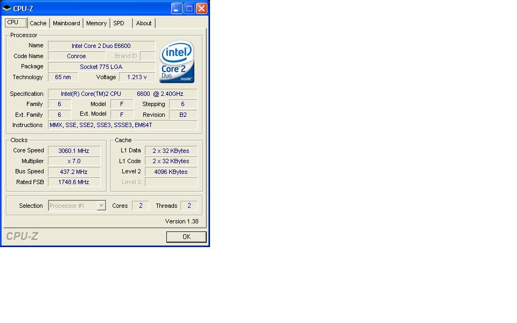This screenshot has width=517, height=323.
Task: Click the Version 1.38 text
Action: click(181, 221)
